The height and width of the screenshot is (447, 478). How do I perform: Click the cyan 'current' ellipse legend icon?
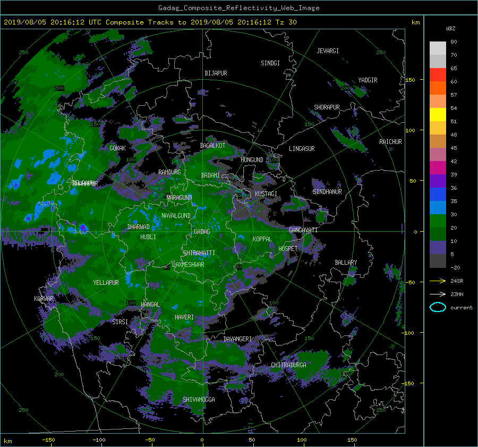tap(438, 307)
